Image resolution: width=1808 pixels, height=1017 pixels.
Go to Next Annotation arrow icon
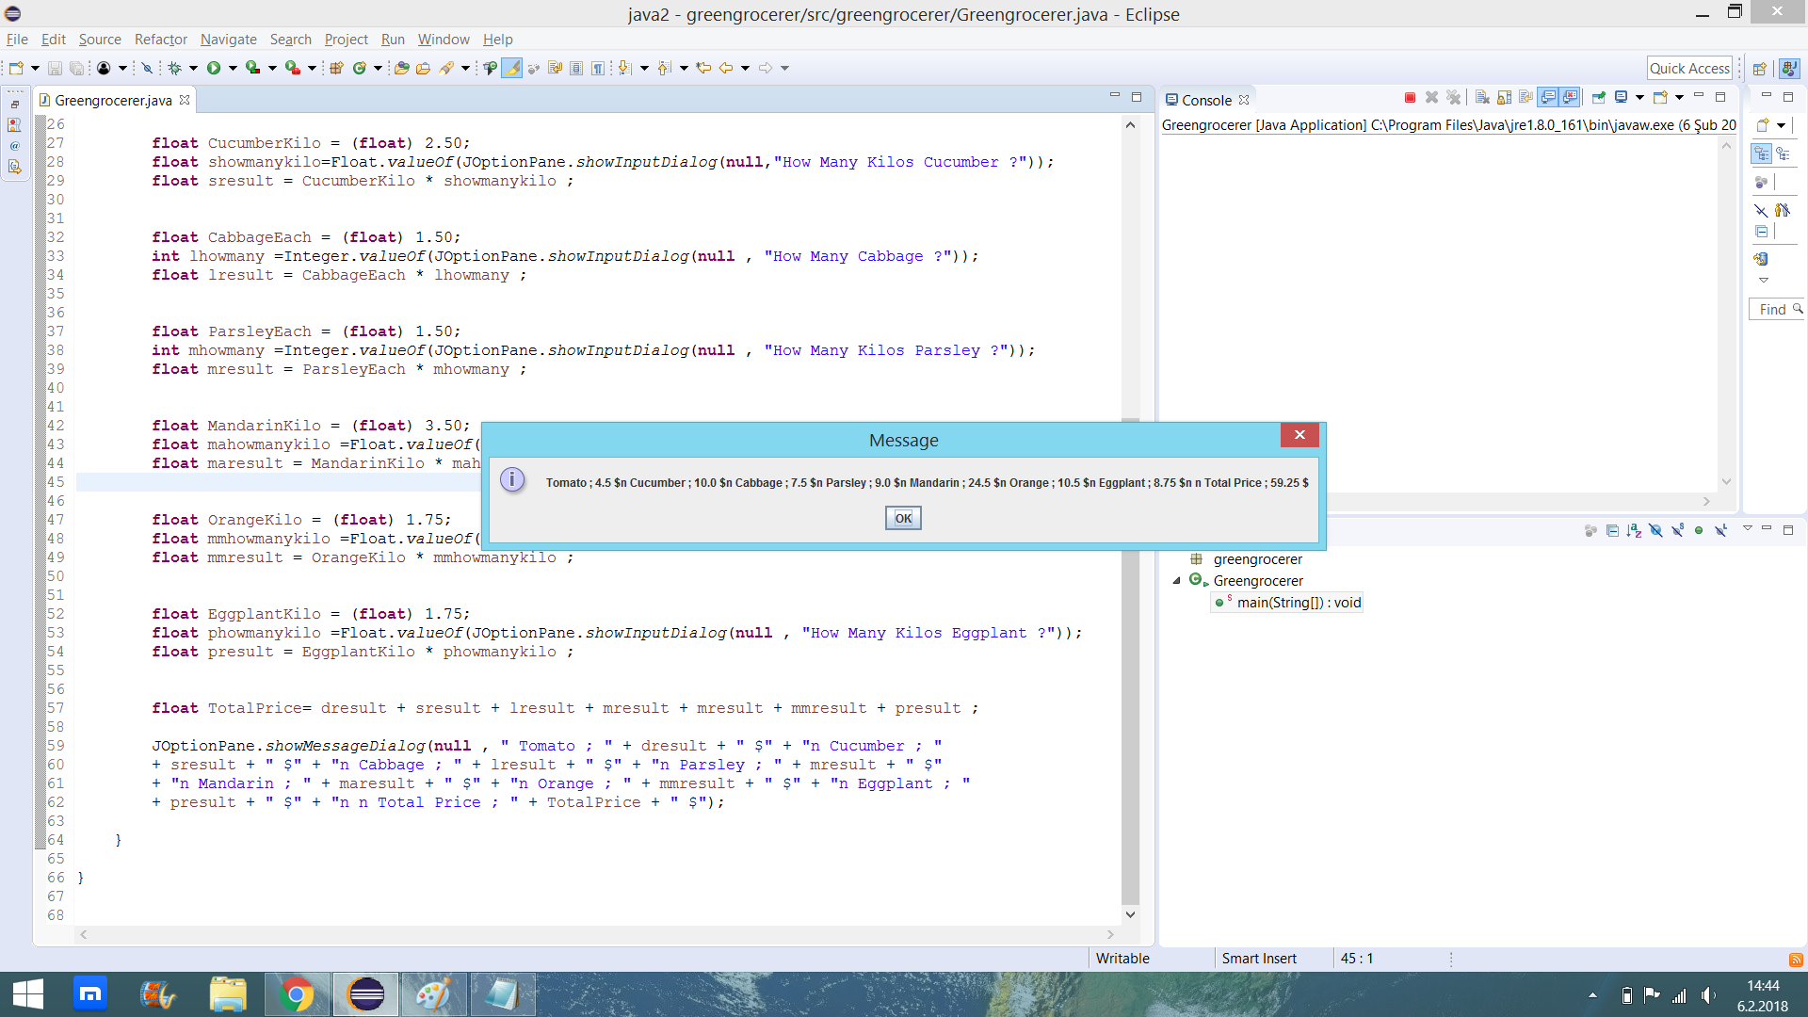(x=624, y=68)
